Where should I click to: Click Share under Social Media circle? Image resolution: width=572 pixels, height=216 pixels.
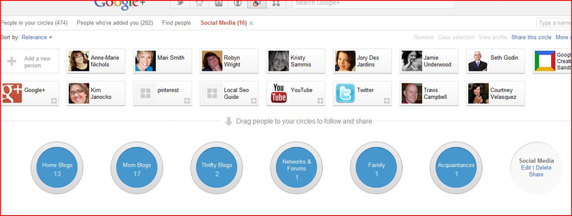pyautogui.click(x=536, y=175)
